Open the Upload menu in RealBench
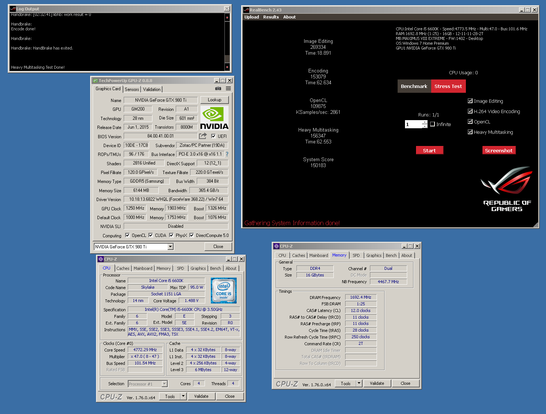Viewport: 546px width, 414px height. pos(252,17)
